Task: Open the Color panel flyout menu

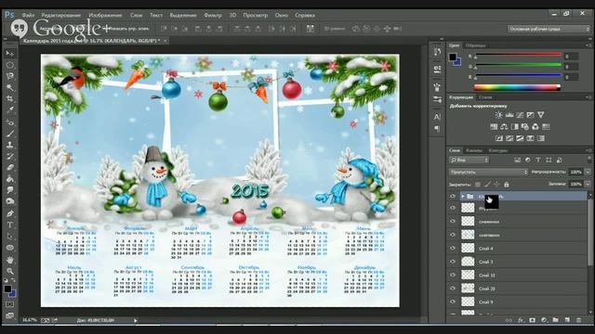Action: tap(588, 45)
